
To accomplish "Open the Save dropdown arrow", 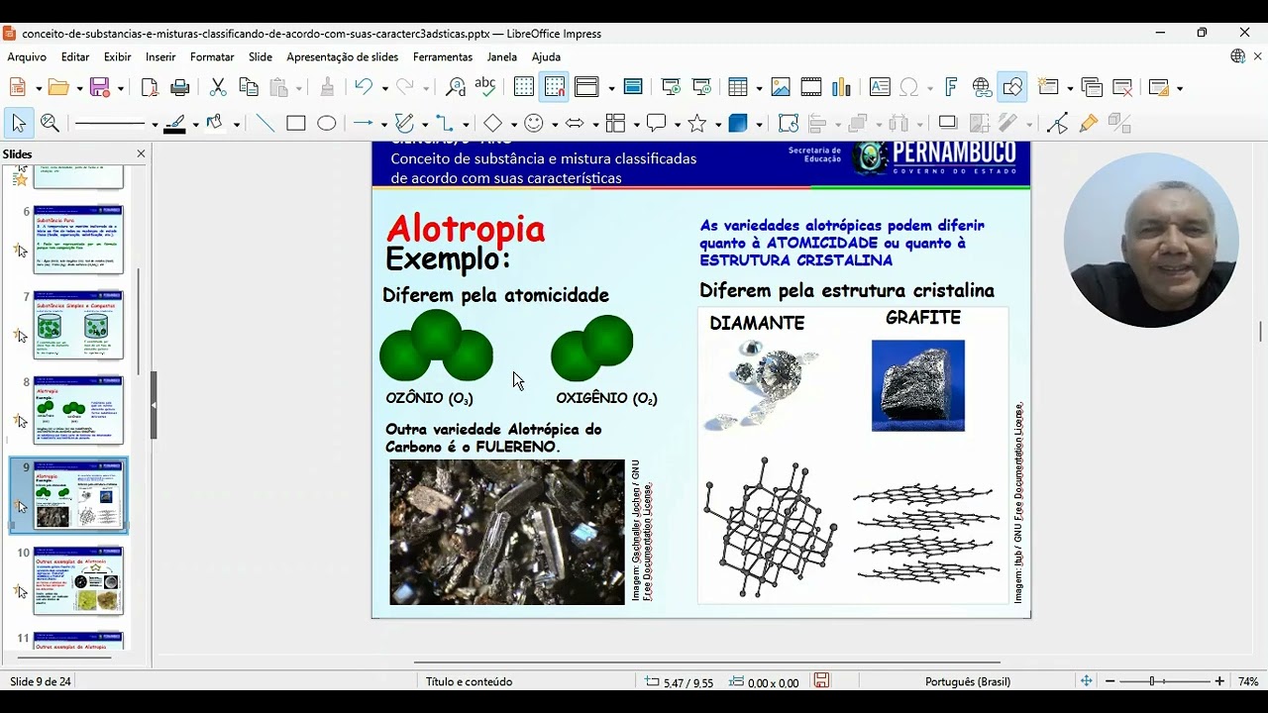I will 120,88.
